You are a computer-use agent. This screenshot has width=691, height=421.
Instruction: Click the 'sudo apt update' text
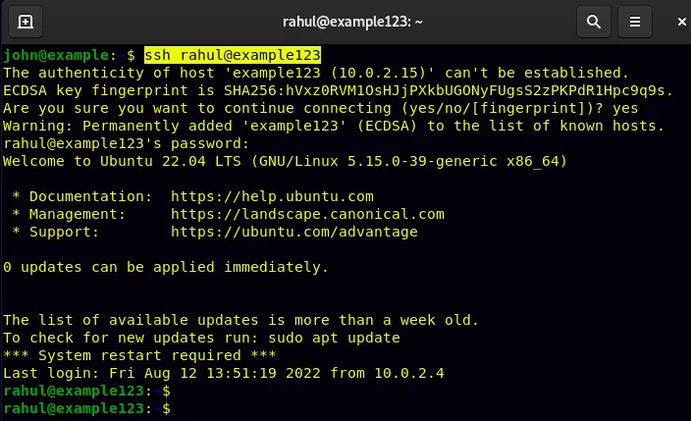tap(334, 338)
